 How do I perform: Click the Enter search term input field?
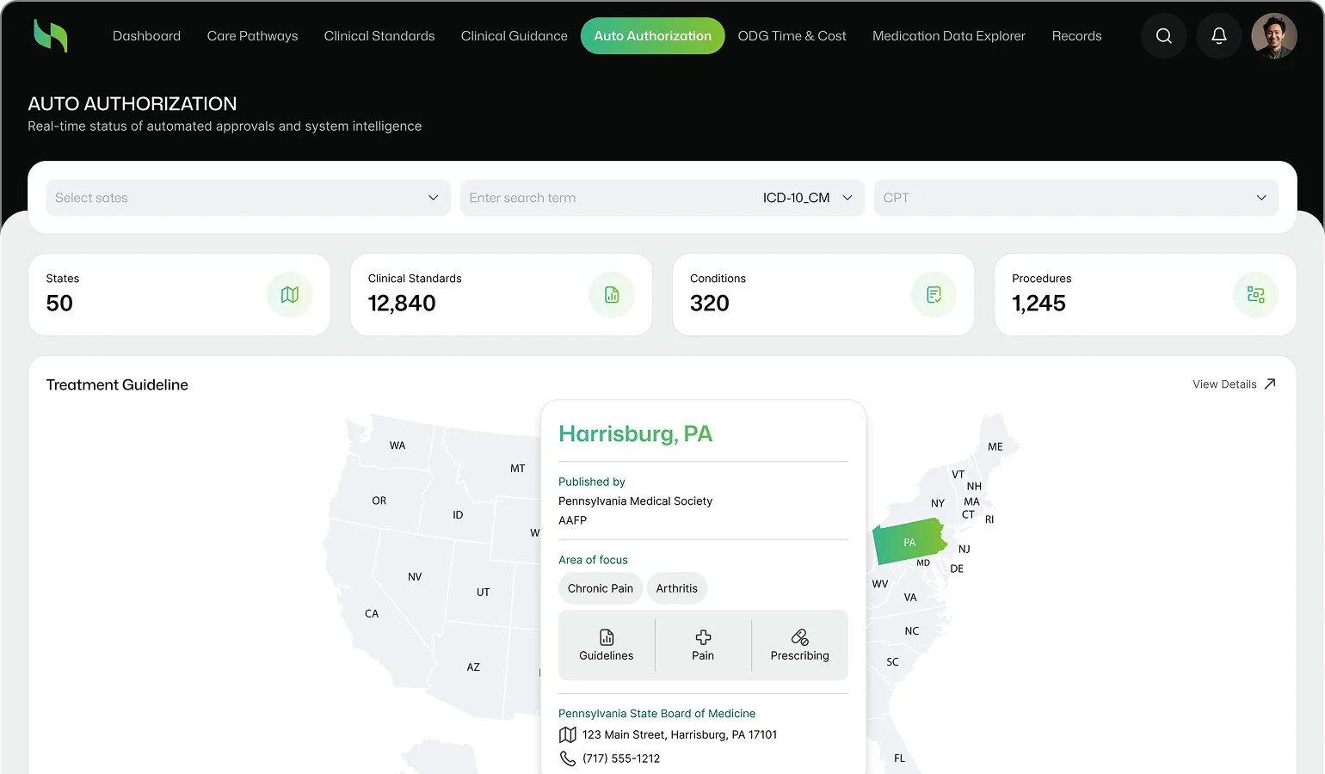coord(602,198)
